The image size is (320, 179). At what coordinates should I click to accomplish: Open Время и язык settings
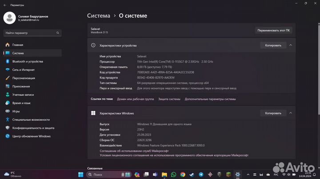coord(32,103)
